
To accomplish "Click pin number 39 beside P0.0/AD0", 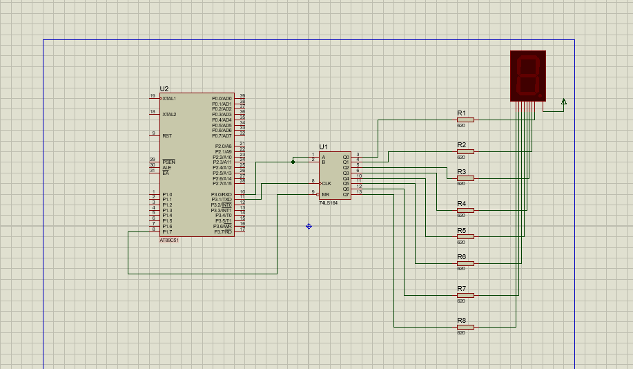I will pyautogui.click(x=242, y=96).
